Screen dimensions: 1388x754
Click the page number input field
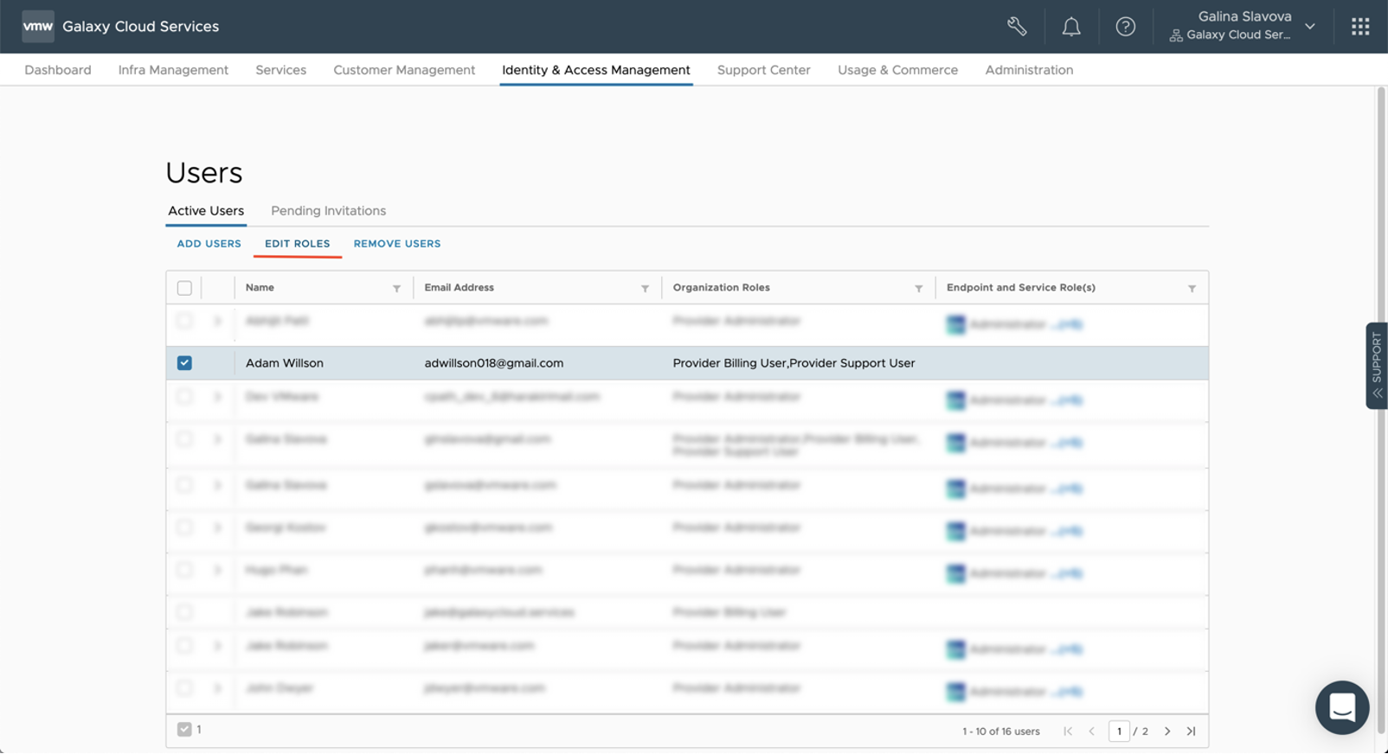coord(1119,732)
